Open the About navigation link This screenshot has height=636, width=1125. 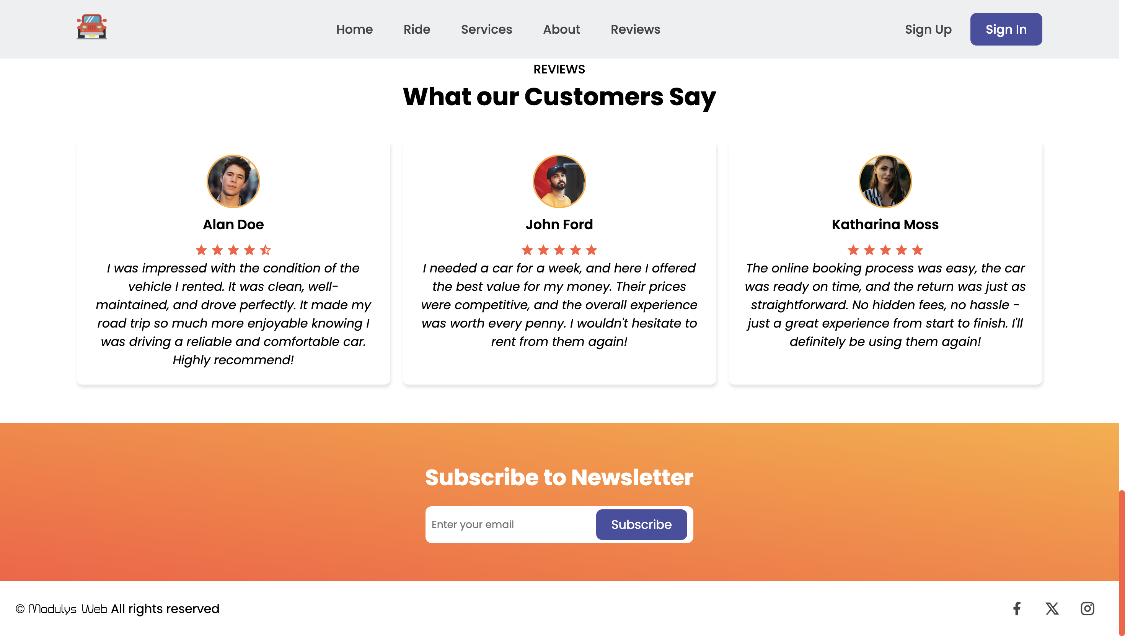point(561,29)
